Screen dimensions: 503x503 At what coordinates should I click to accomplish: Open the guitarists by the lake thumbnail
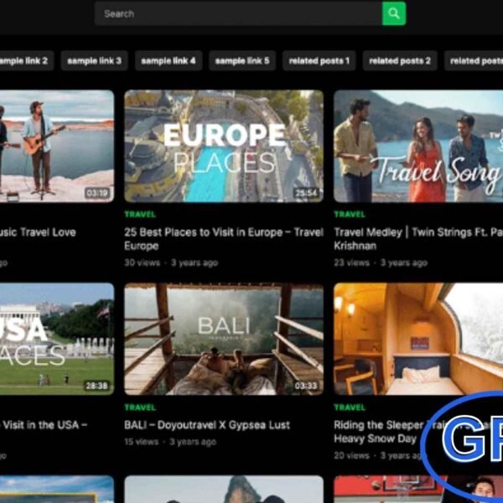pyautogui.click(x=57, y=146)
